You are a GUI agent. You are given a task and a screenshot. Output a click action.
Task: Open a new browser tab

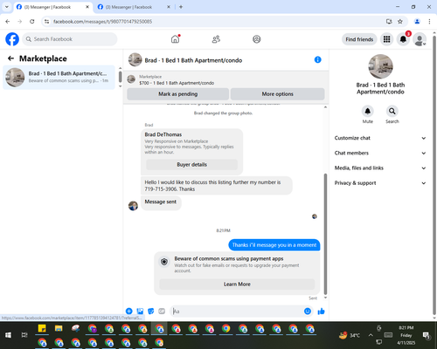click(x=181, y=7)
